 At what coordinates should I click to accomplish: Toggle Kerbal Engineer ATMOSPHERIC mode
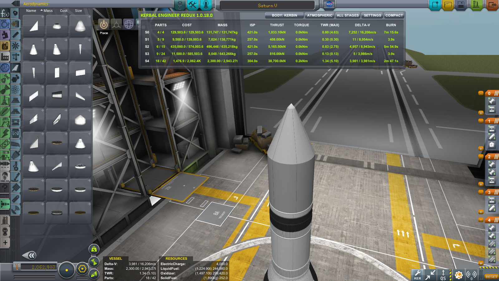pyautogui.click(x=320, y=15)
